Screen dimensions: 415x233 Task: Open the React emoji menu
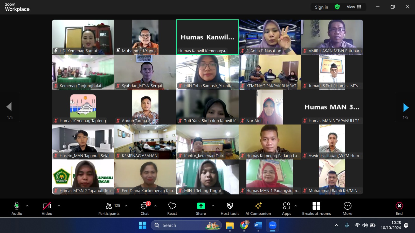tap(172, 208)
